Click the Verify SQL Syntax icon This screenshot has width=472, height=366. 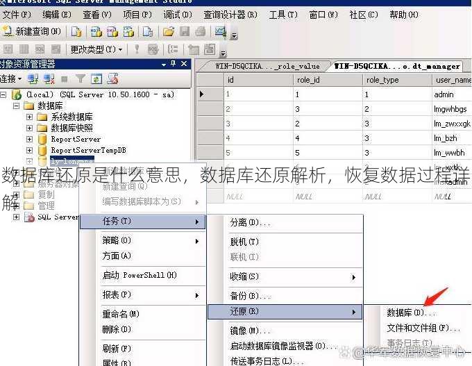(153, 49)
